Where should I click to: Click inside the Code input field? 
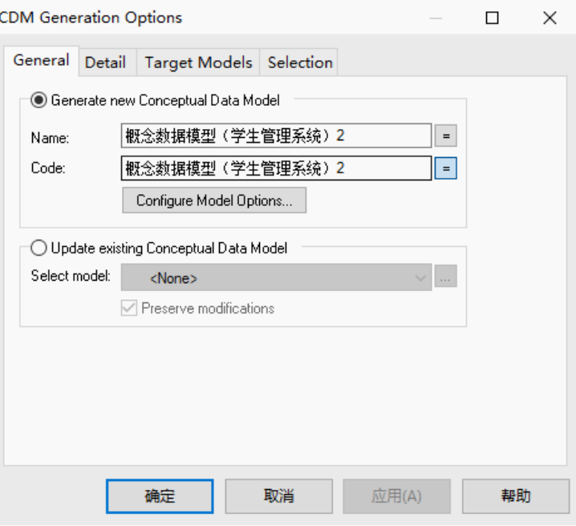tap(276, 168)
